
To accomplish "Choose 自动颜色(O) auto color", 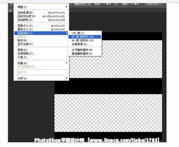I will click(x=41, y=20).
